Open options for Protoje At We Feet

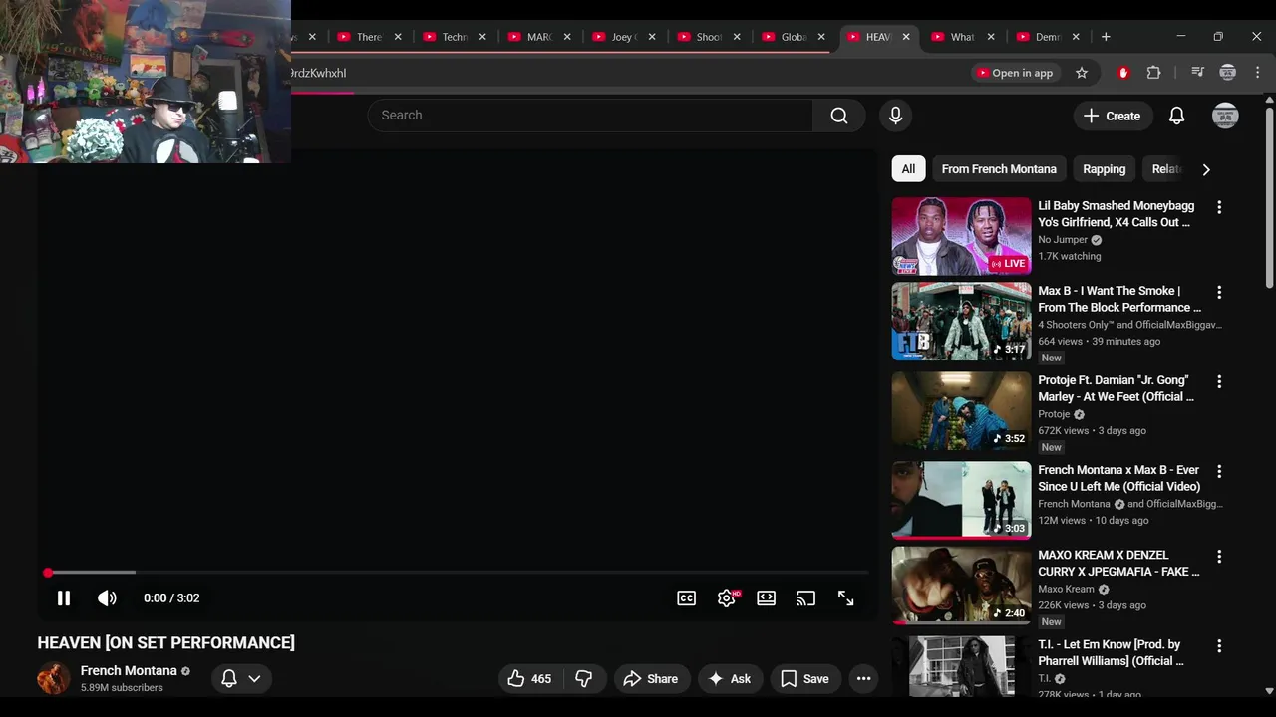(x=1218, y=382)
